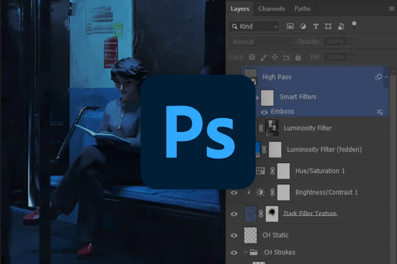Click the Luminosity Filter link icon
Screen dimensions: 397x264
click(261, 128)
